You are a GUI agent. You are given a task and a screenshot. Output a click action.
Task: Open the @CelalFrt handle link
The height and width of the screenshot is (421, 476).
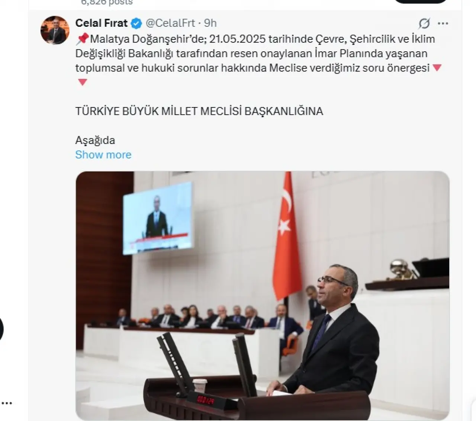point(170,23)
